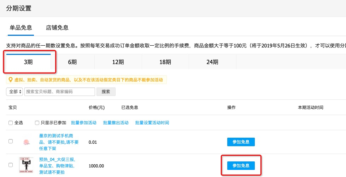The height and width of the screenshot is (177, 346).
Task: Click the pink flower product thumbnail
Action: 26,142
